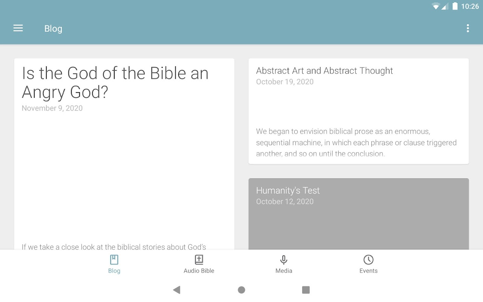Tap the gray Humanity's Test card image
The height and width of the screenshot is (302, 483).
(358, 226)
